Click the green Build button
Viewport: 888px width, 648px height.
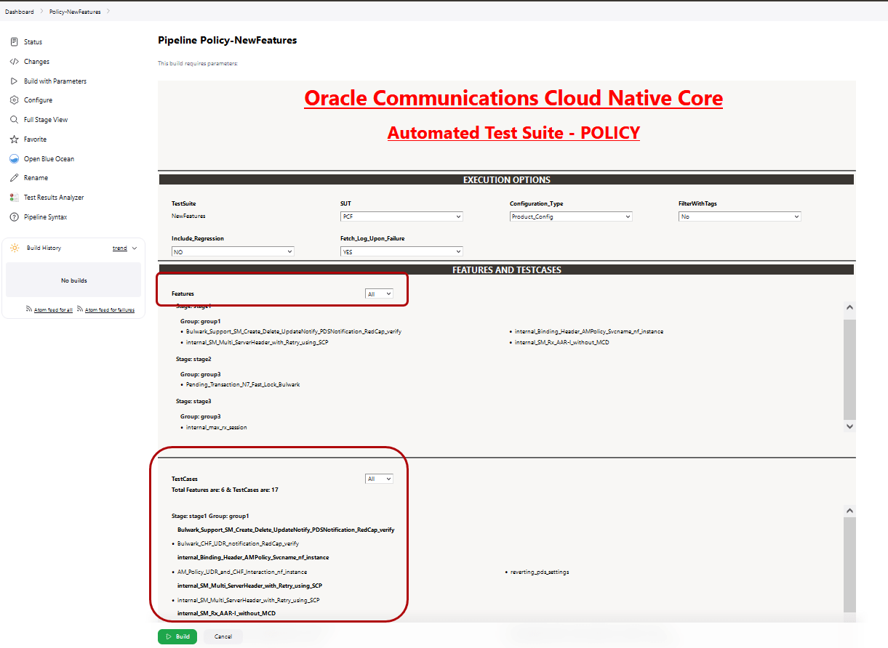(177, 636)
